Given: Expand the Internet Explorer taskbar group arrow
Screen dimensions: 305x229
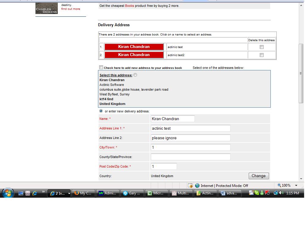Looking at the screenshot, I should (69, 193).
